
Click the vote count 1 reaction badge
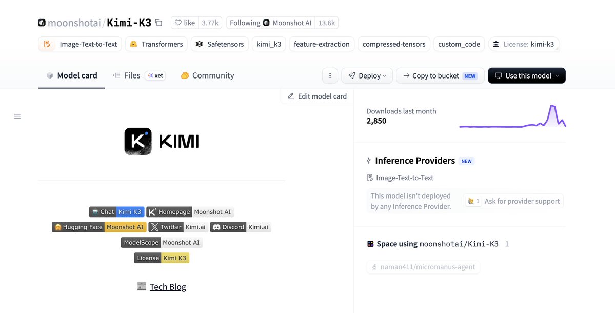473,201
